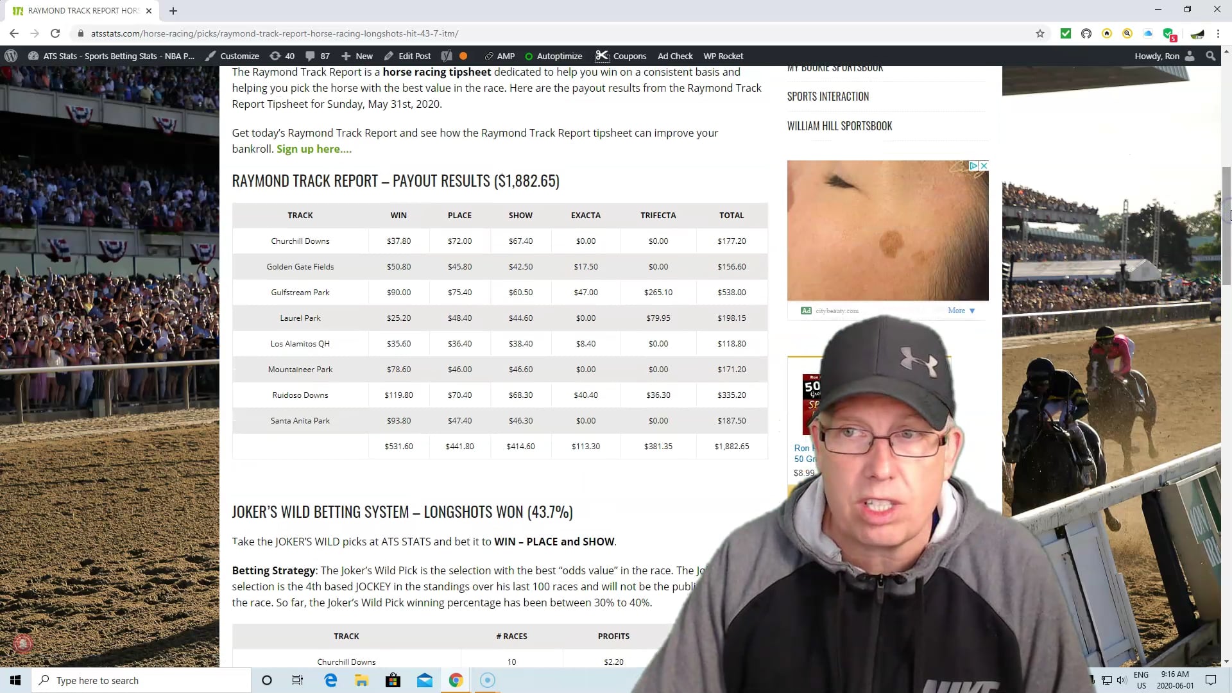Click the Ruidoso Downs win value $119.80
Screen dimensions: 1232x693
pyautogui.click(x=398, y=395)
